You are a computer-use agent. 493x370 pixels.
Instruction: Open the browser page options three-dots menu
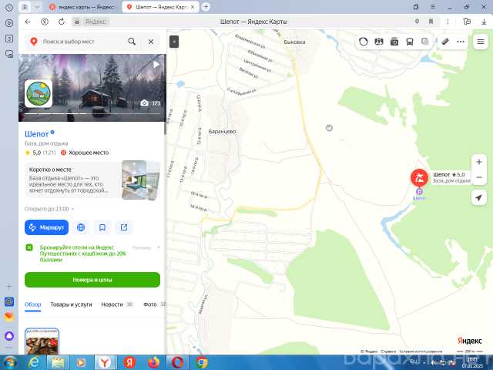pyautogui.click(x=448, y=22)
